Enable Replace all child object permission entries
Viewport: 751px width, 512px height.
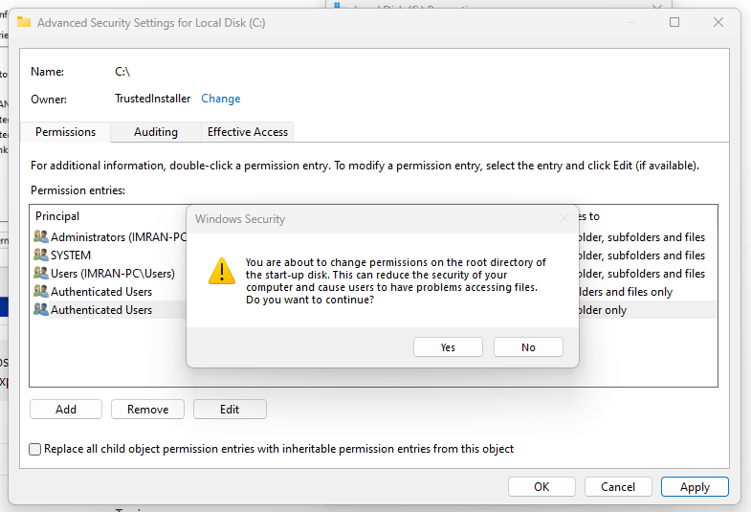tap(35, 449)
